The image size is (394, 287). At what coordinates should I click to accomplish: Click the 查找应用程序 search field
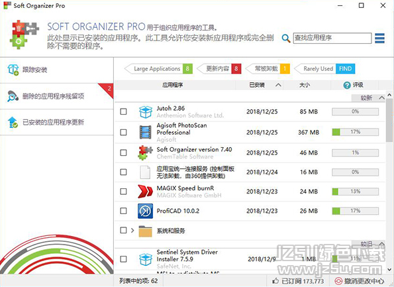[332, 38]
